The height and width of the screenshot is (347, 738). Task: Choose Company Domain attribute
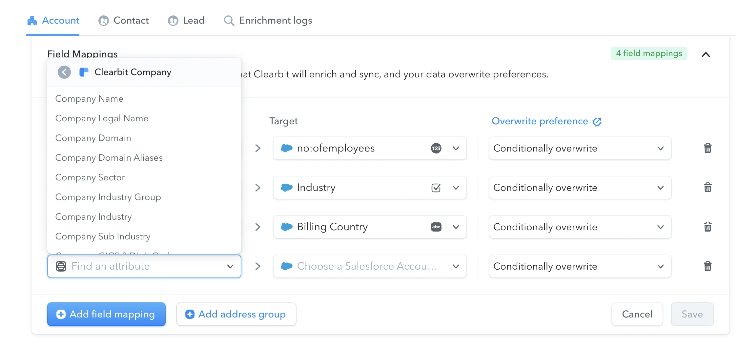[x=144, y=138]
